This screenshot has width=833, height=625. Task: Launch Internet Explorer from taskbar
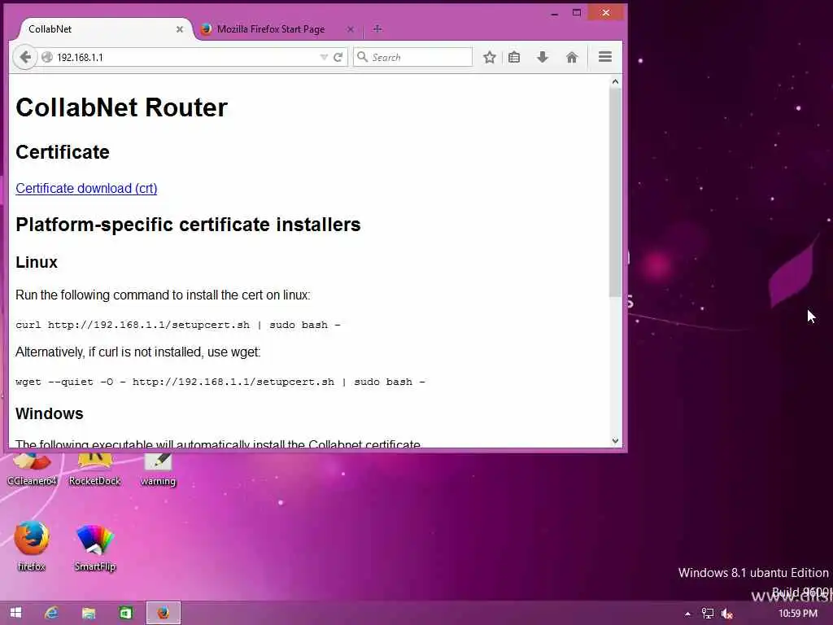51,613
